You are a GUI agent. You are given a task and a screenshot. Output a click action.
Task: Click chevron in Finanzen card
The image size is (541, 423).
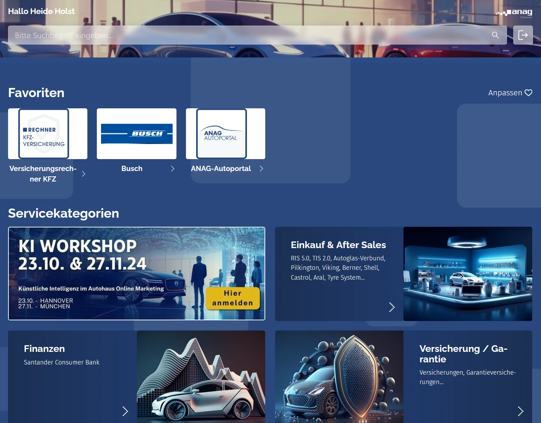pos(125,411)
